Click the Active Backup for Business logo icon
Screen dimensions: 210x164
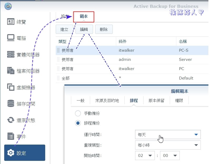coord(8,6)
